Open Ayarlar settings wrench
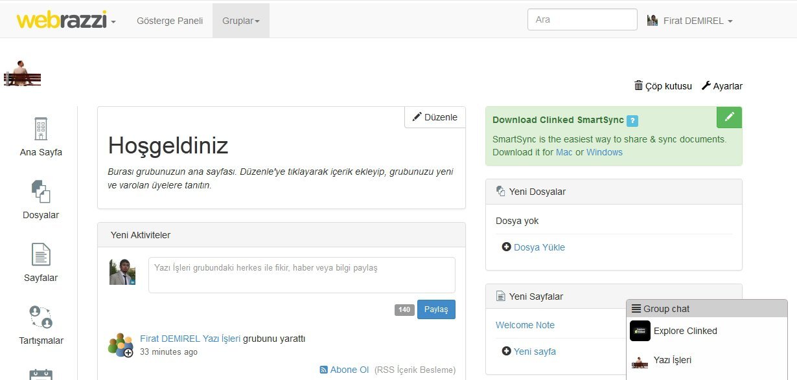Image resolution: width=797 pixels, height=380 pixels. (722, 86)
